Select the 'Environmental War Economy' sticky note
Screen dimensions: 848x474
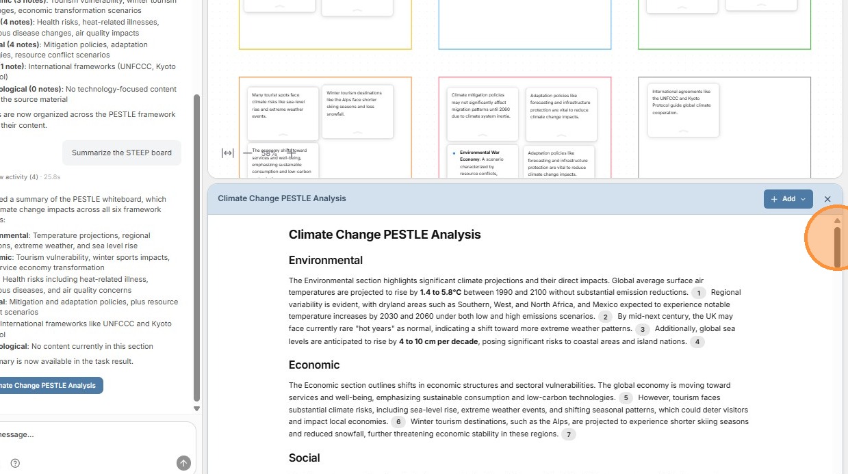click(x=483, y=161)
